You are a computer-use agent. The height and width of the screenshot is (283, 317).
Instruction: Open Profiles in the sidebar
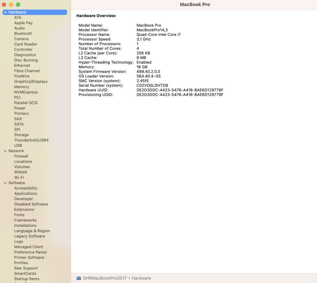pos(21,263)
